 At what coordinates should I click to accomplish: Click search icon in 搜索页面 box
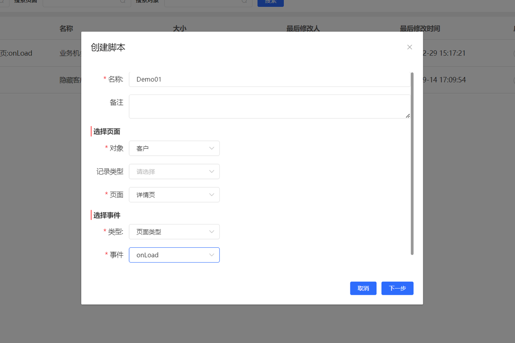pyautogui.click(x=123, y=2)
